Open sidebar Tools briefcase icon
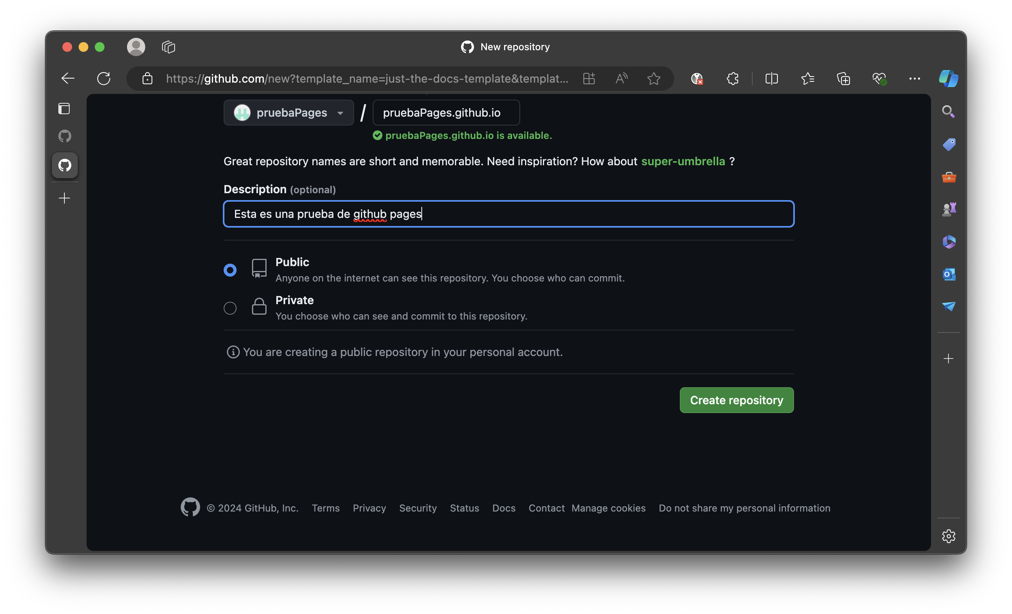This screenshot has width=1012, height=614. click(x=949, y=177)
